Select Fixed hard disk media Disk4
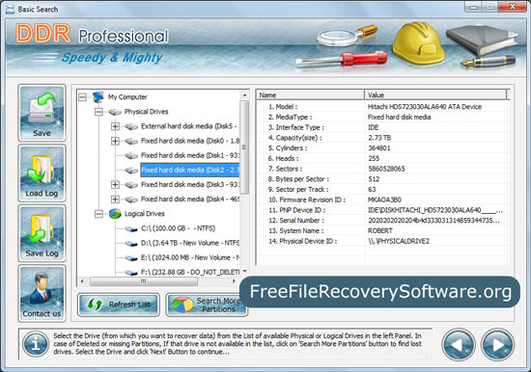Image resolution: width=531 pixels, height=372 pixels. [x=190, y=199]
